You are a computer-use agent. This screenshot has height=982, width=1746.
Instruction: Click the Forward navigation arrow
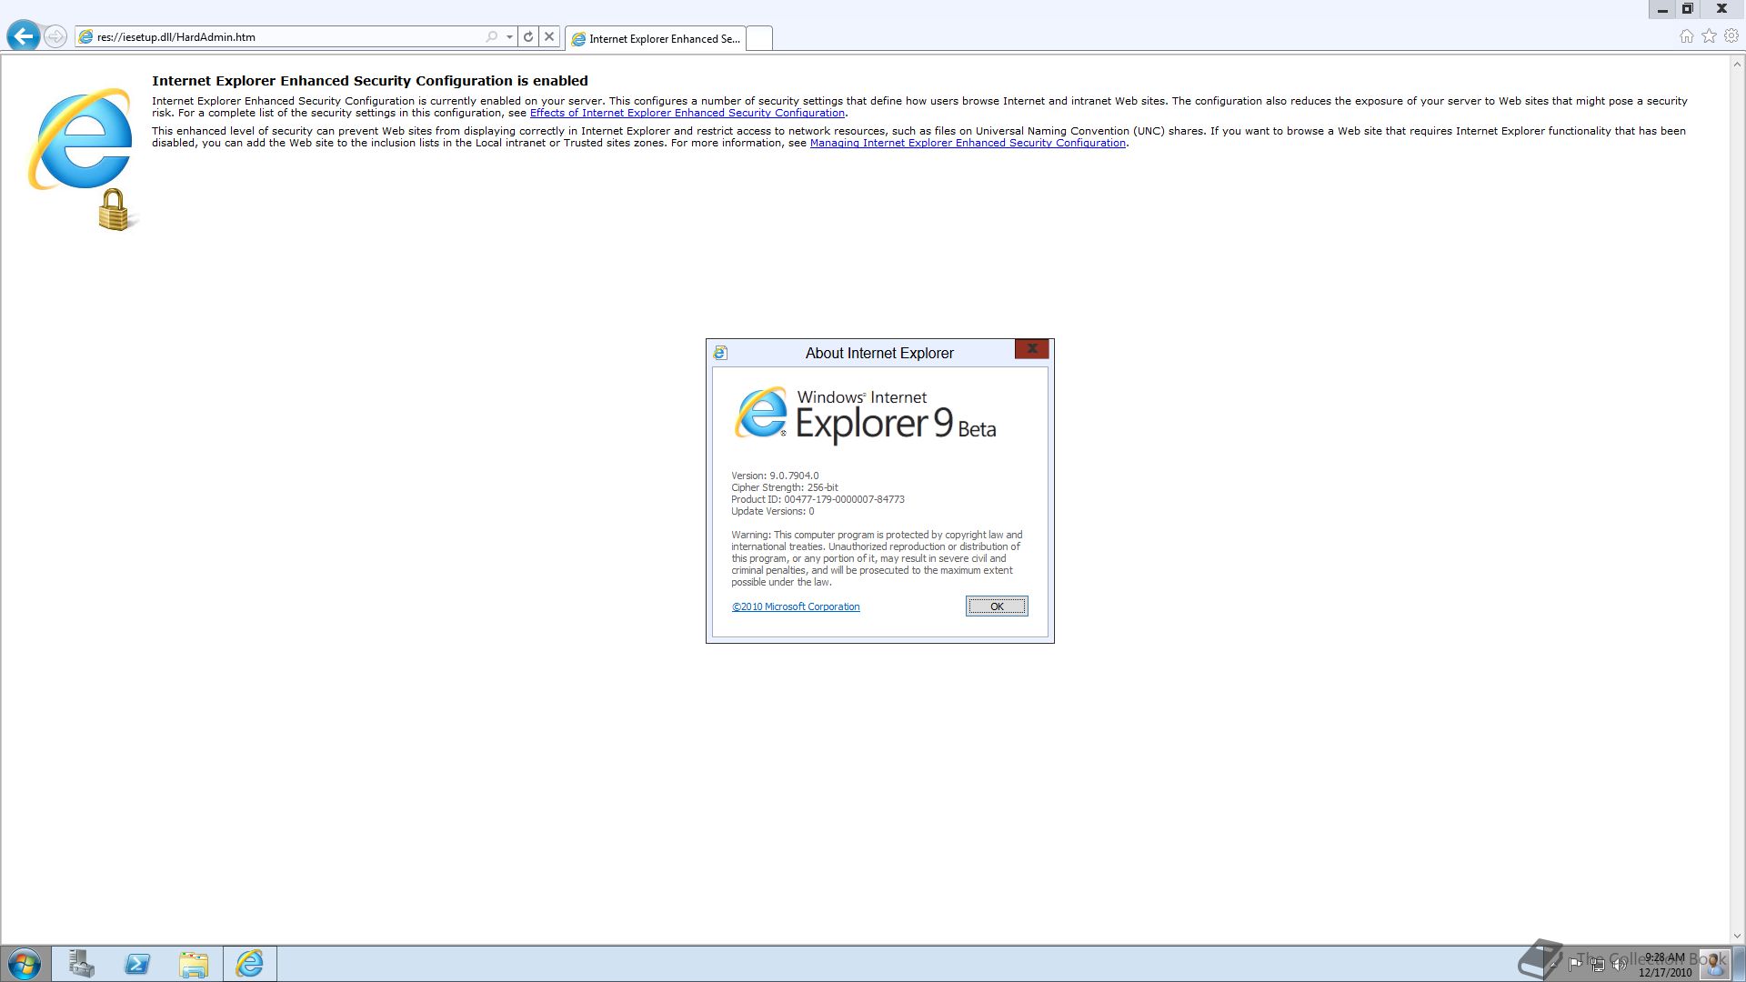(x=55, y=36)
